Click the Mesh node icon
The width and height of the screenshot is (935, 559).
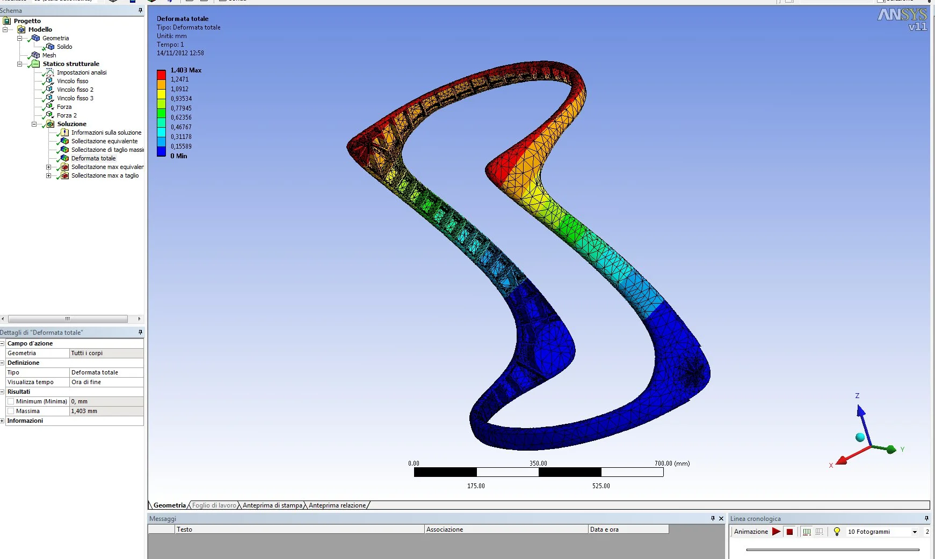point(35,55)
